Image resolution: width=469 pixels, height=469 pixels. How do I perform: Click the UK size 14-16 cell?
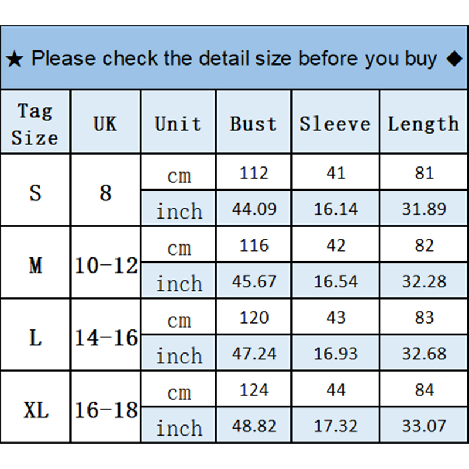[106, 338]
